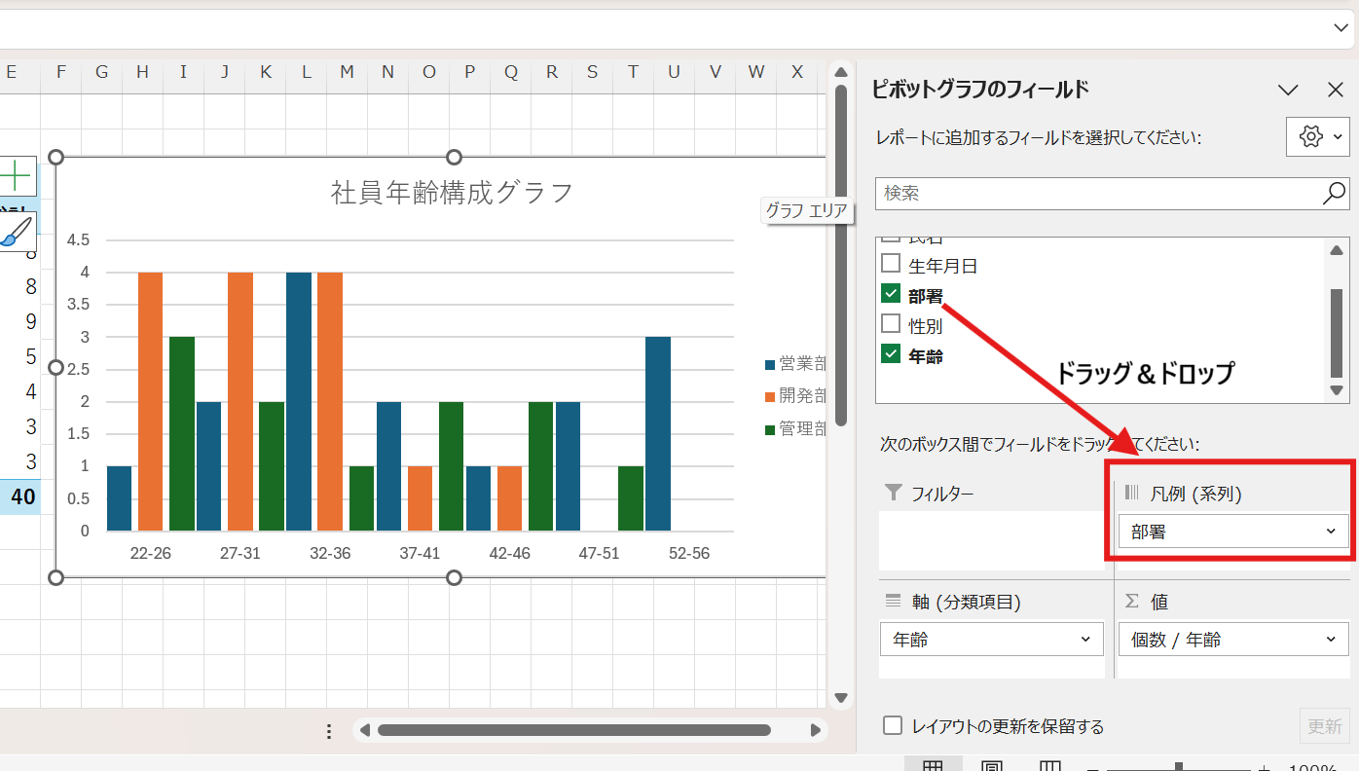
Task: Click the green plus Chart Elements button
Action: (17, 176)
